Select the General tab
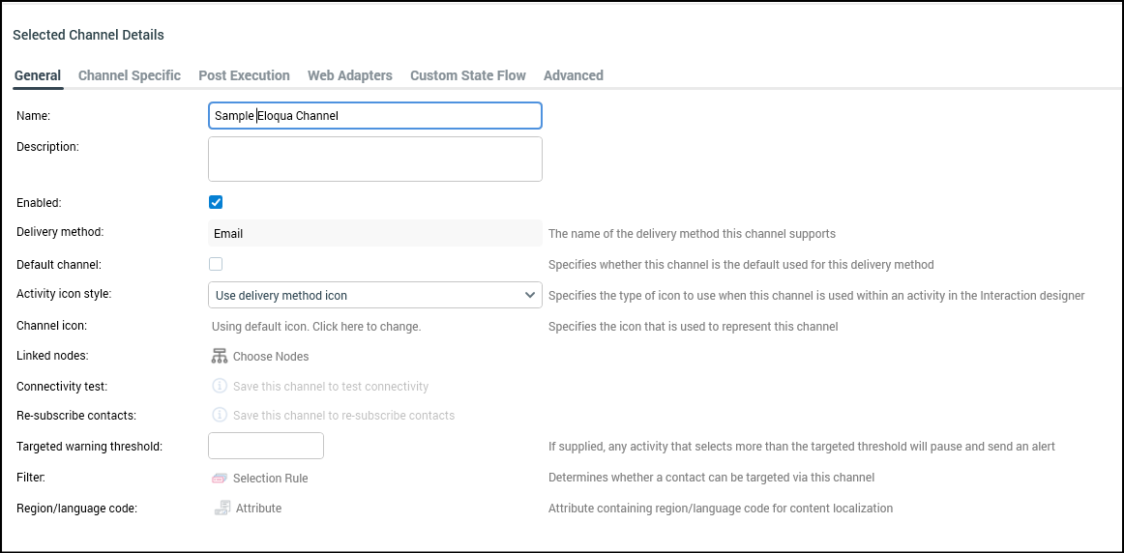 tap(38, 75)
